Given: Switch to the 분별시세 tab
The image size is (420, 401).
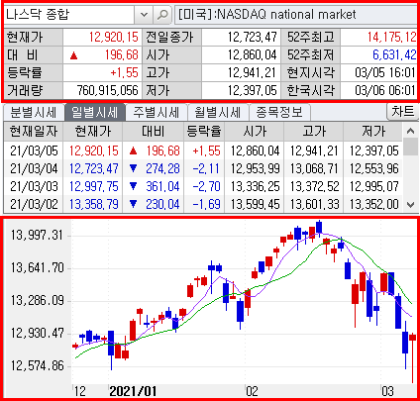Looking at the screenshot, I should [x=33, y=112].
